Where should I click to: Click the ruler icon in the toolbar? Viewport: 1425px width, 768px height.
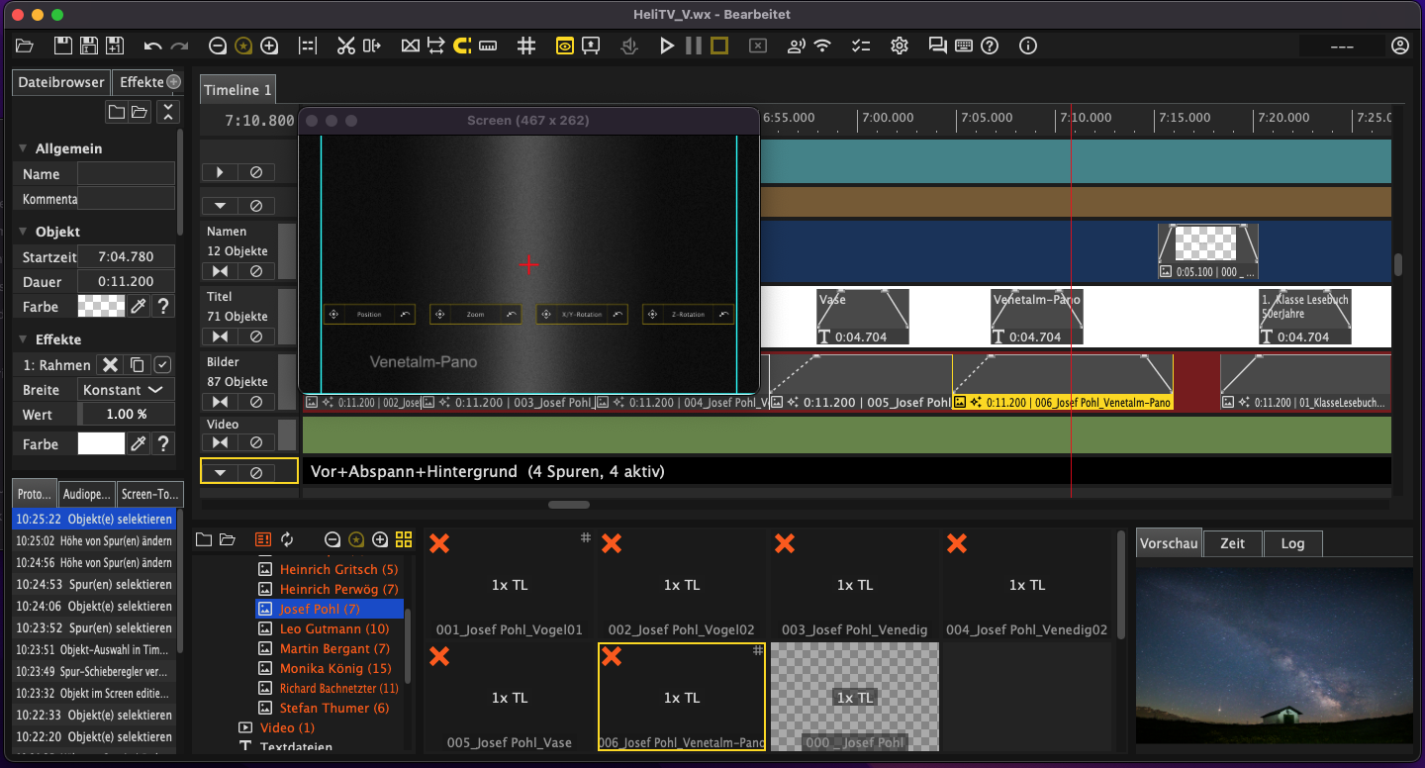coord(488,46)
